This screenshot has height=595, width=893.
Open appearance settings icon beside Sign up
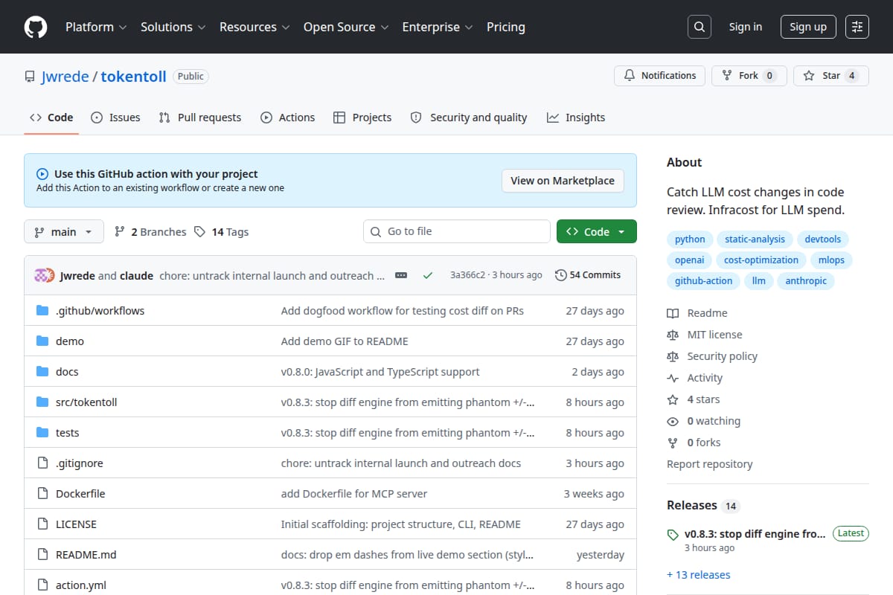tap(857, 27)
